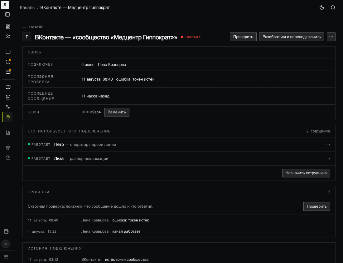The image size is (343, 263).
Task: Click the «Д» logo in the sidebar
Action: coord(5,5)
